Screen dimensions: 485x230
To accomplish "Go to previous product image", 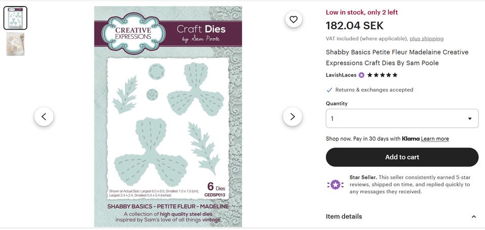I will [44, 117].
